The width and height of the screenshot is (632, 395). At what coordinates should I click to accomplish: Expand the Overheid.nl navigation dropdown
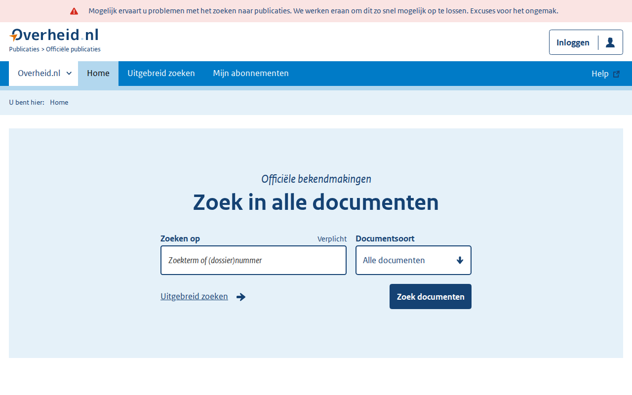click(x=43, y=74)
